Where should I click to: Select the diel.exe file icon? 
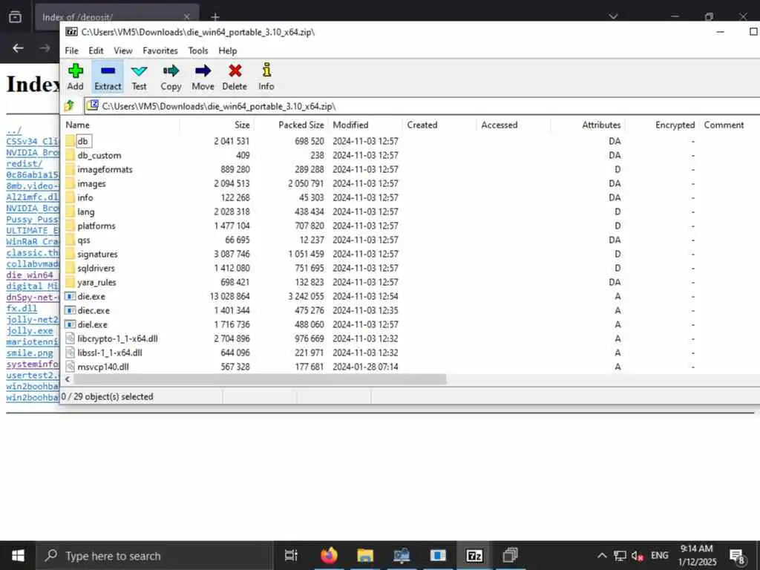pyautogui.click(x=71, y=324)
